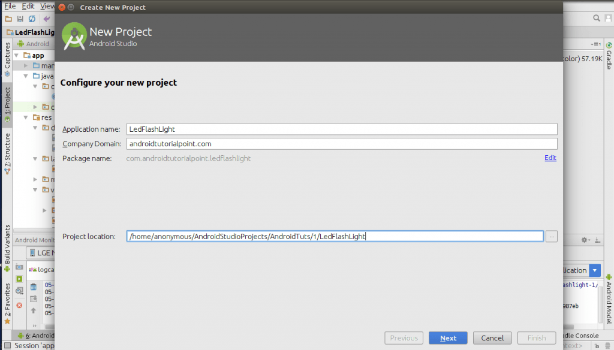Click the Open folder icon in main toolbar
The height and width of the screenshot is (350, 614).
[8, 19]
